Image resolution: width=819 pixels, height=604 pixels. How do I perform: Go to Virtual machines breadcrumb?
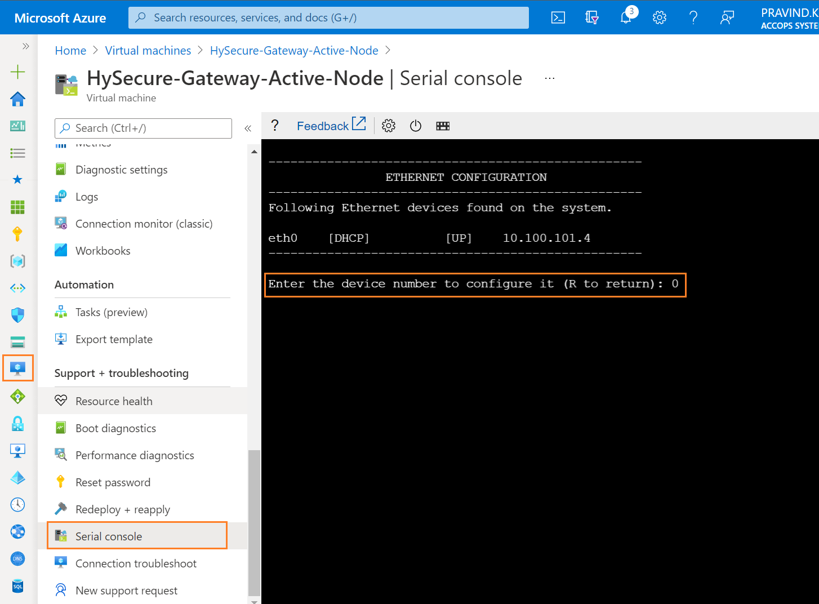(148, 51)
